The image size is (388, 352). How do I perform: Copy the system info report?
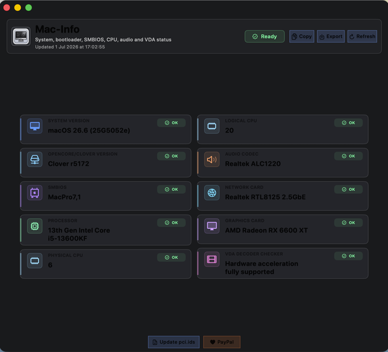pos(302,36)
